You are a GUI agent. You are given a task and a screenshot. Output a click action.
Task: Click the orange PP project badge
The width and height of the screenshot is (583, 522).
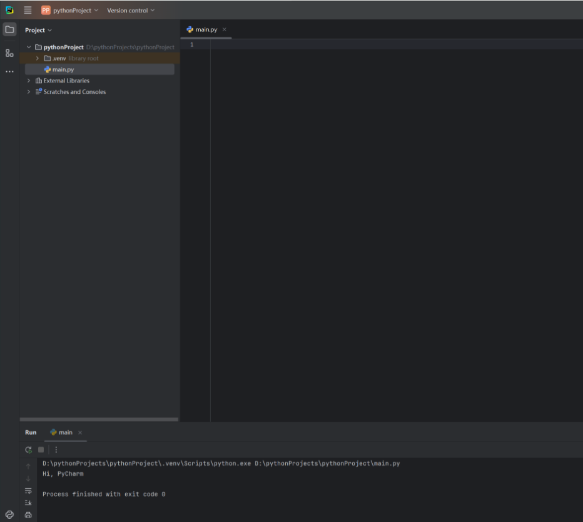point(46,11)
